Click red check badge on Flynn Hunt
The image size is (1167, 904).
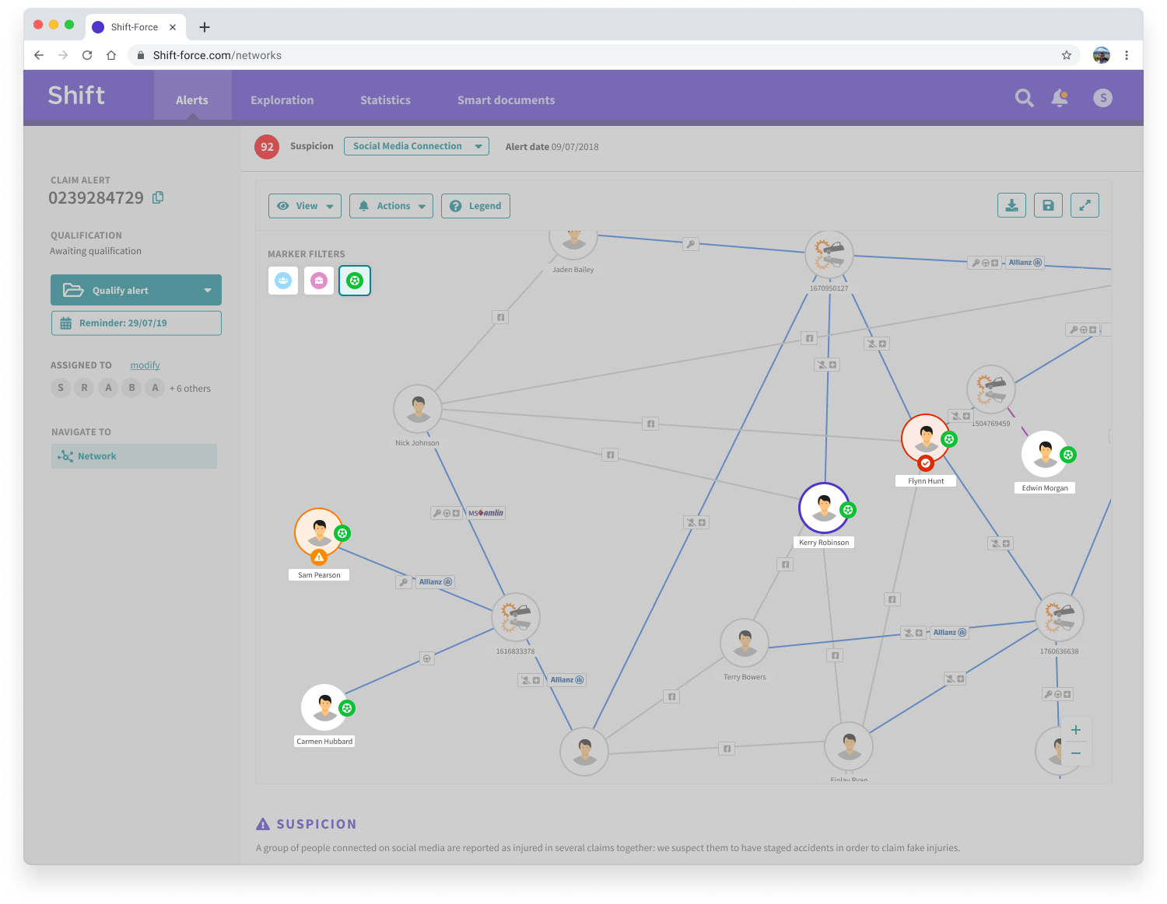tap(926, 463)
